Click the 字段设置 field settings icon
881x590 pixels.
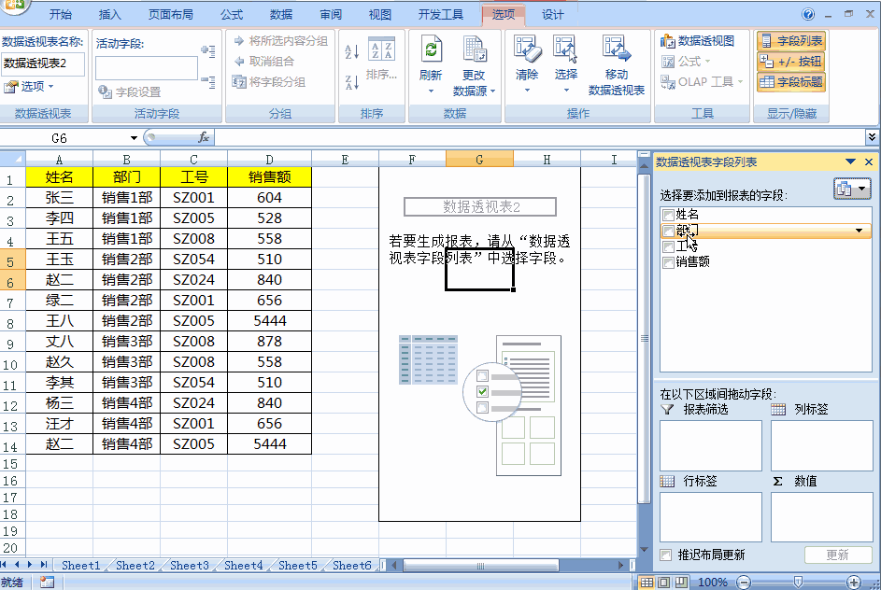pos(105,91)
